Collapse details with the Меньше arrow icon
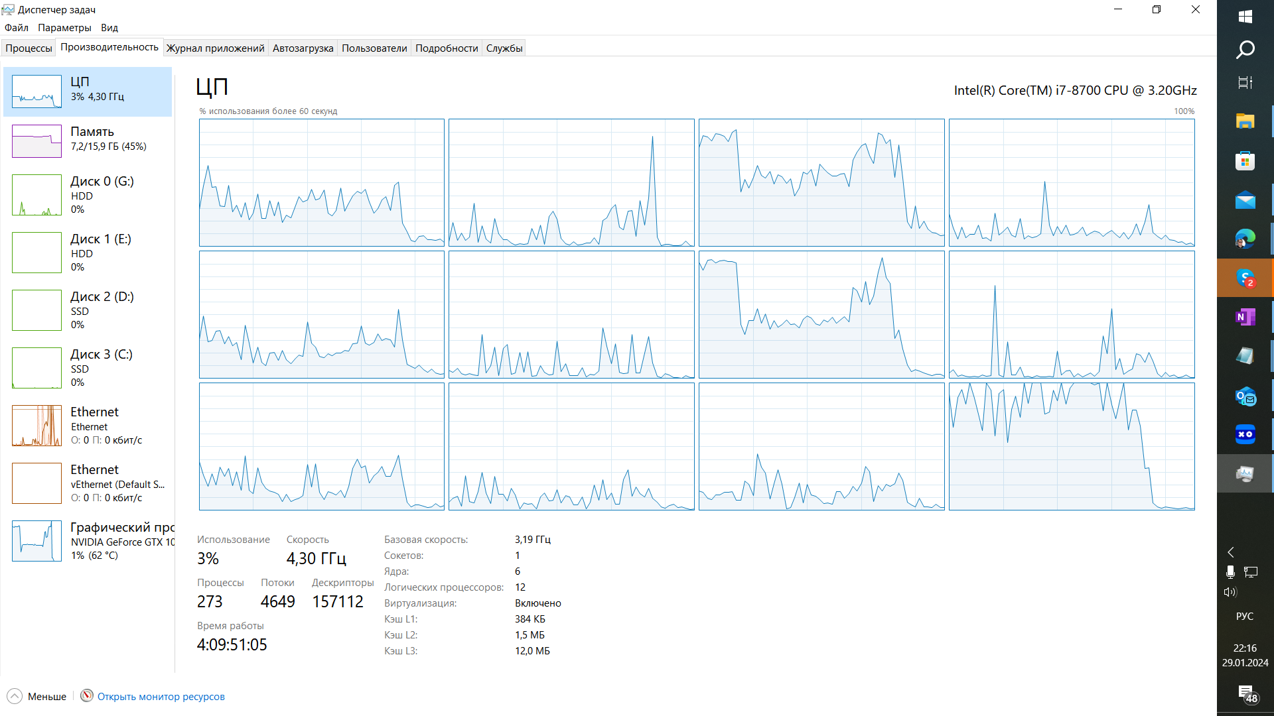This screenshot has height=716, width=1274. pos(15,696)
